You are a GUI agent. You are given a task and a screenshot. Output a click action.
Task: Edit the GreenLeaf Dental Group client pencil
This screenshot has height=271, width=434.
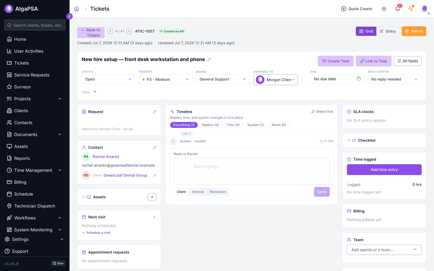coord(155,175)
